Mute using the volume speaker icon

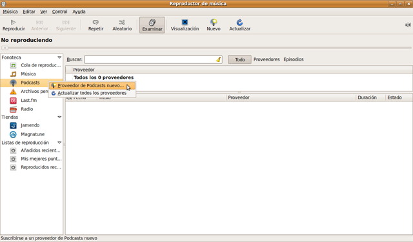click(408, 25)
